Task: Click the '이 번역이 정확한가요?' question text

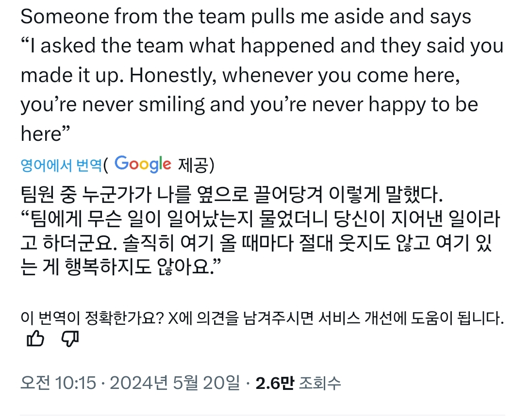Action: pos(92,318)
